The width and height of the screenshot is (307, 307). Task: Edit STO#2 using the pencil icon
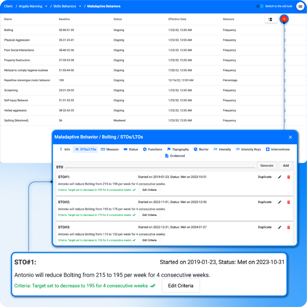pyautogui.click(x=279, y=202)
